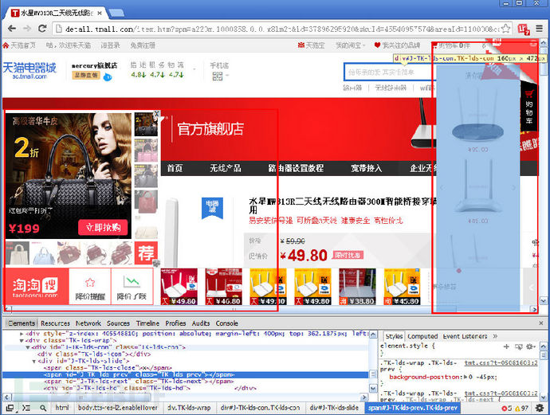Add a new style rule plus icon
This screenshot has width=550, height=415.
506,346
